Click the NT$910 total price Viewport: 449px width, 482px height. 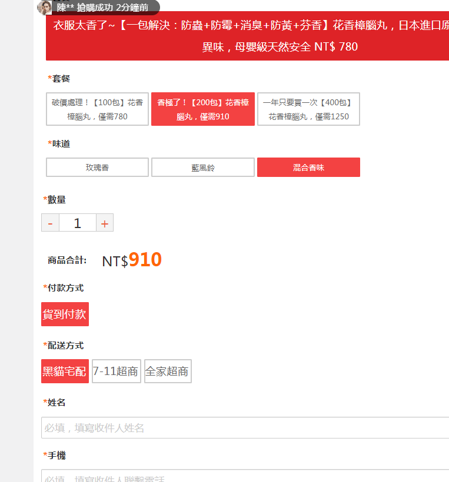coord(132,260)
